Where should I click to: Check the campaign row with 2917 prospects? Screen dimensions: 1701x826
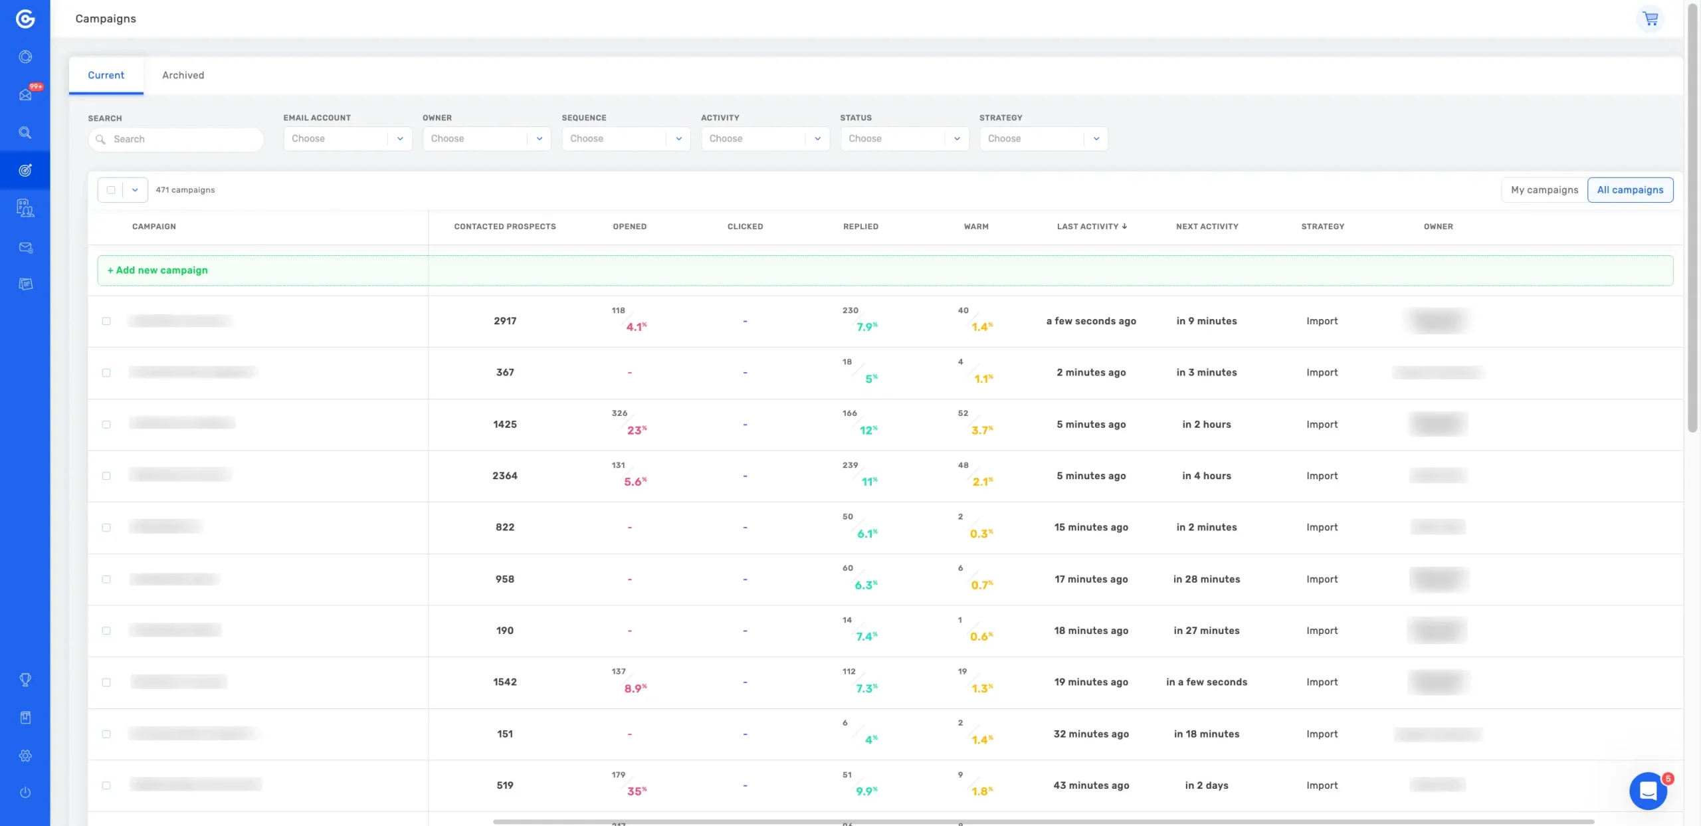pos(106,321)
